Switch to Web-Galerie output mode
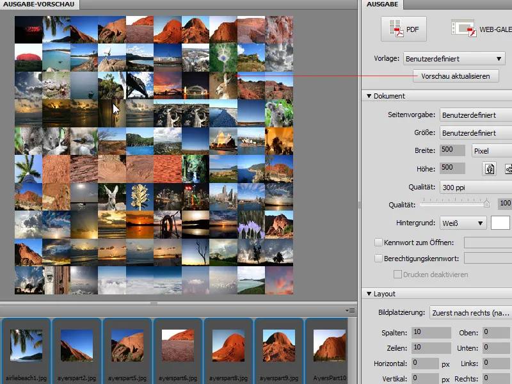The width and height of the screenshot is (512, 384). click(481, 29)
